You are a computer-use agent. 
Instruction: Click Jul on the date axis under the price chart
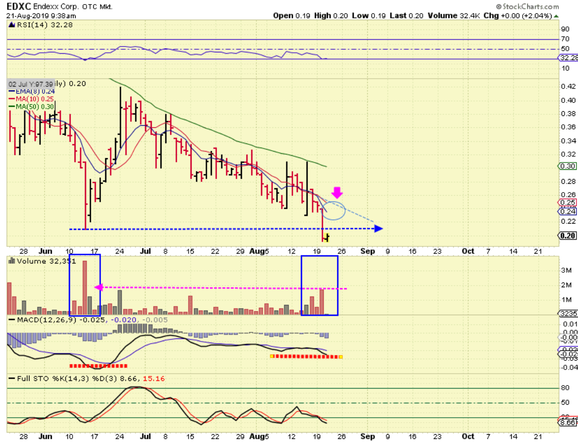point(145,251)
